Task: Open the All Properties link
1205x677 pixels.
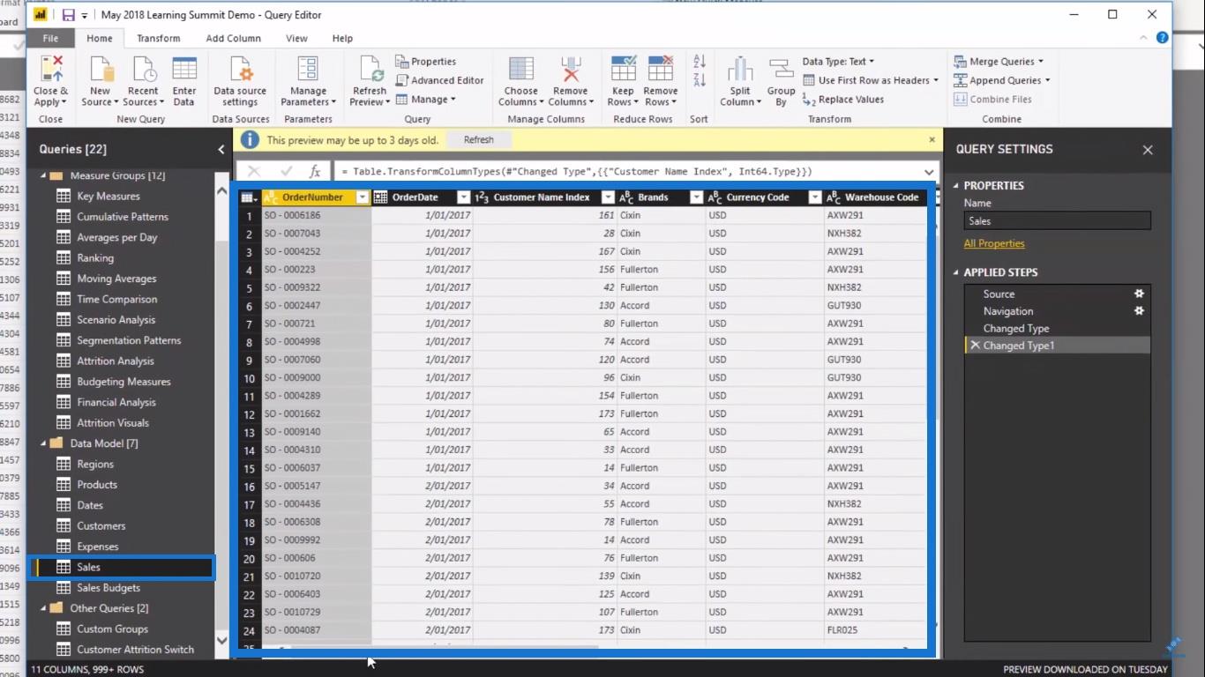Action: coord(994,243)
